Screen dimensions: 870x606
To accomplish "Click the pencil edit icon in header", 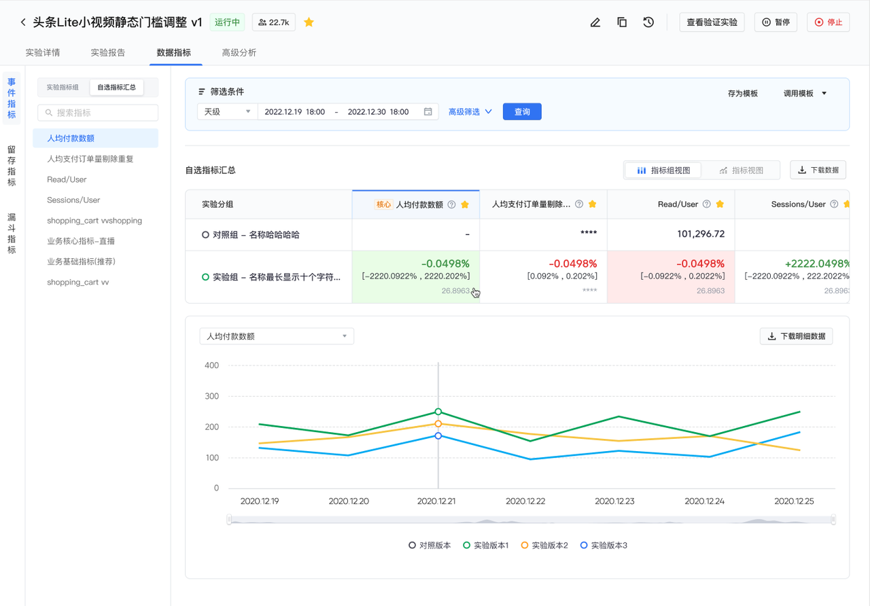I will [595, 22].
